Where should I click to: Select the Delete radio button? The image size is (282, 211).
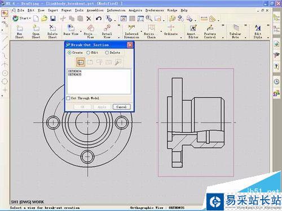(107, 53)
